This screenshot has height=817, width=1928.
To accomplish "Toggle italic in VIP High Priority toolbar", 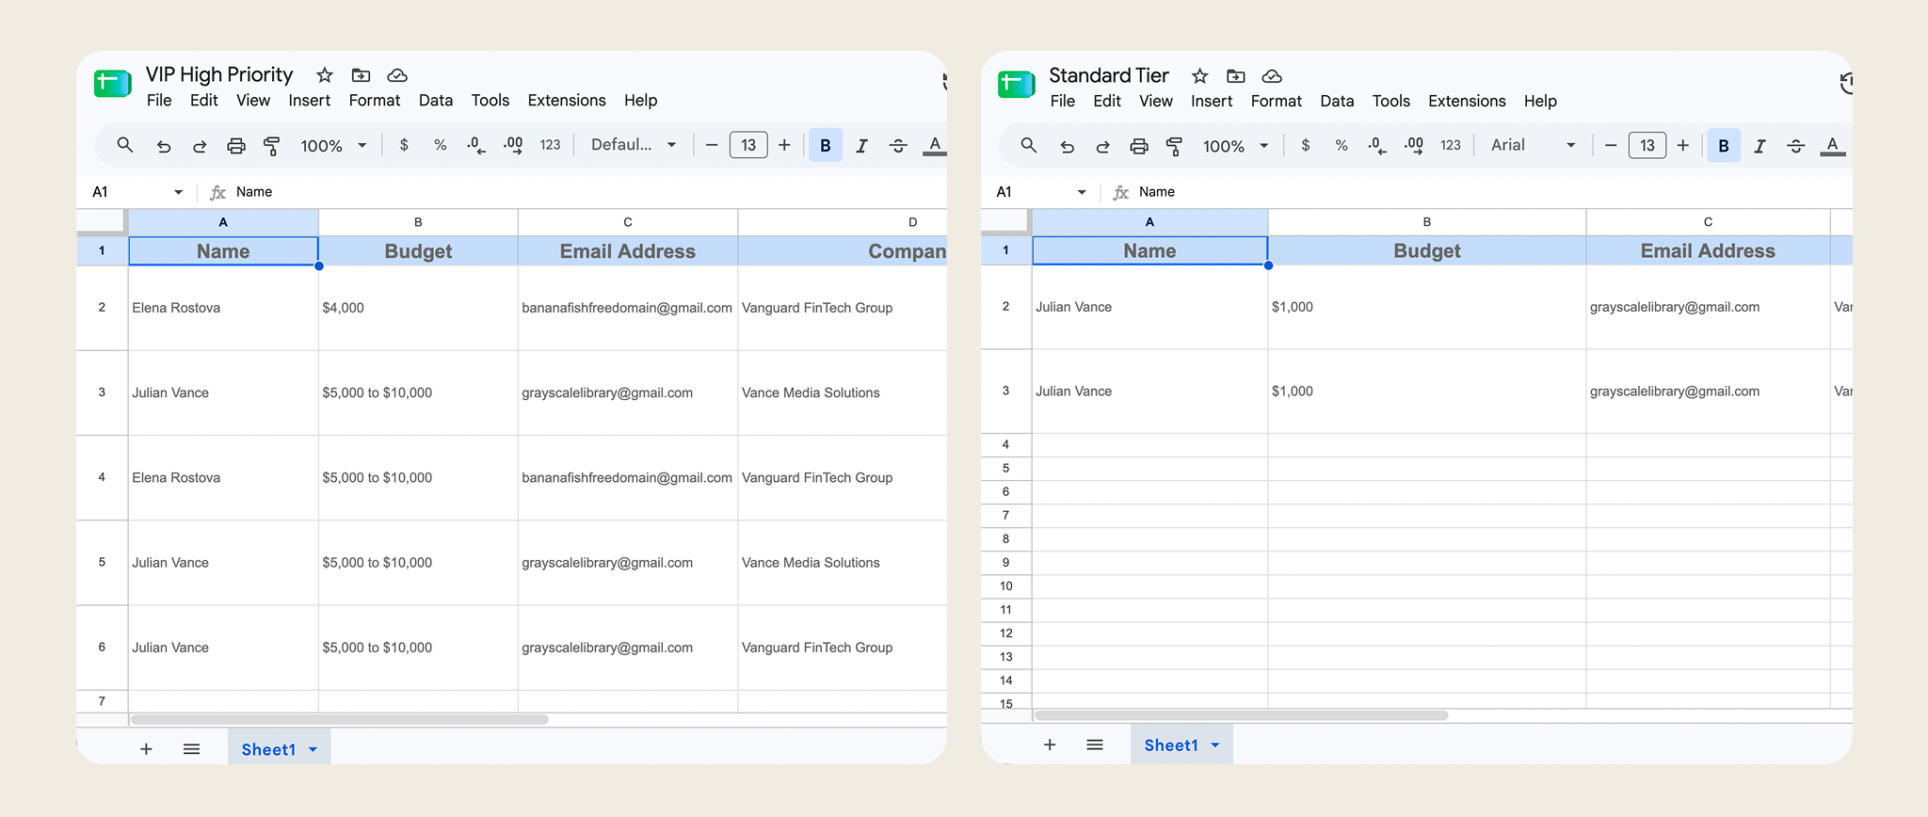I will pyautogui.click(x=861, y=146).
